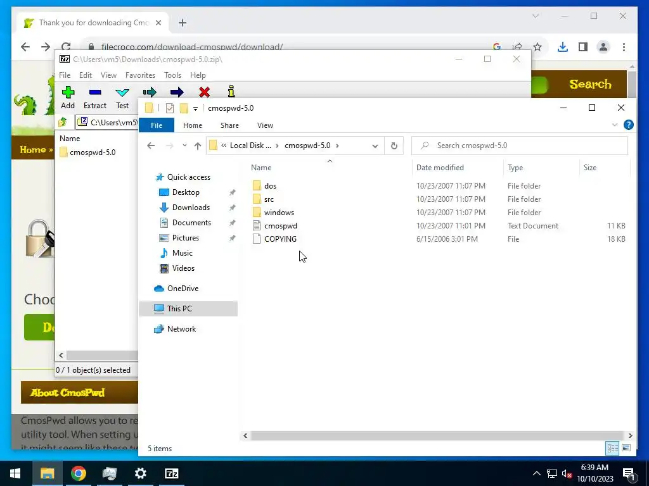This screenshot has height=486, width=649.
Task: Click the Explorer horizontal scrollbar
Action: [x=437, y=435]
